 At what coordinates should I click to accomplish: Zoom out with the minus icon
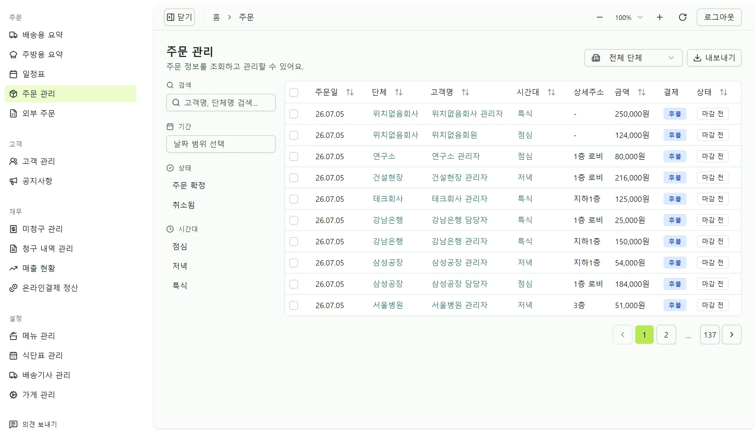click(x=600, y=17)
